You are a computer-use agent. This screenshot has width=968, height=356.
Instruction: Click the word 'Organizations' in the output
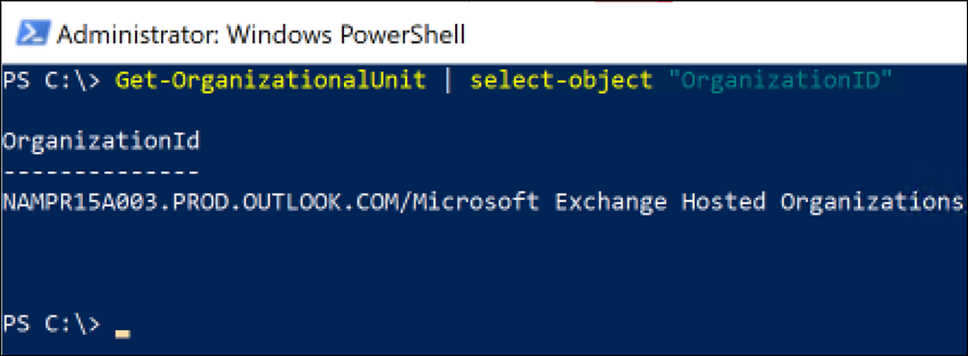click(x=871, y=202)
